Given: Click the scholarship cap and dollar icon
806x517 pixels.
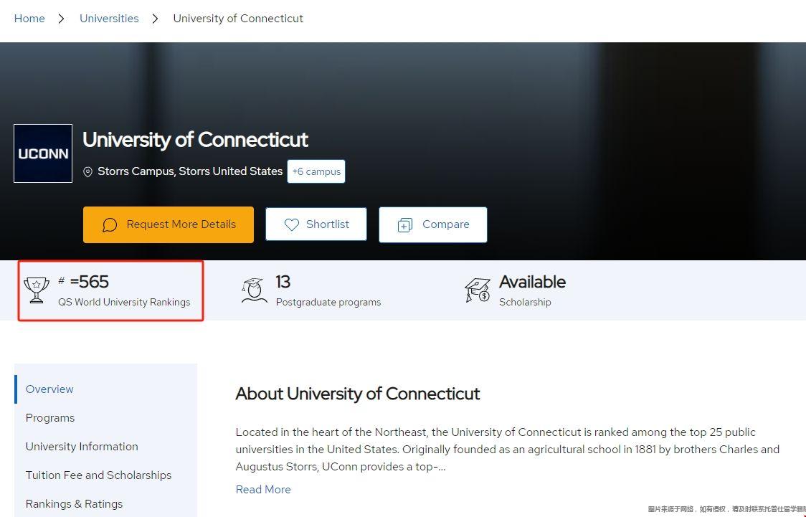Looking at the screenshot, I should [x=478, y=290].
